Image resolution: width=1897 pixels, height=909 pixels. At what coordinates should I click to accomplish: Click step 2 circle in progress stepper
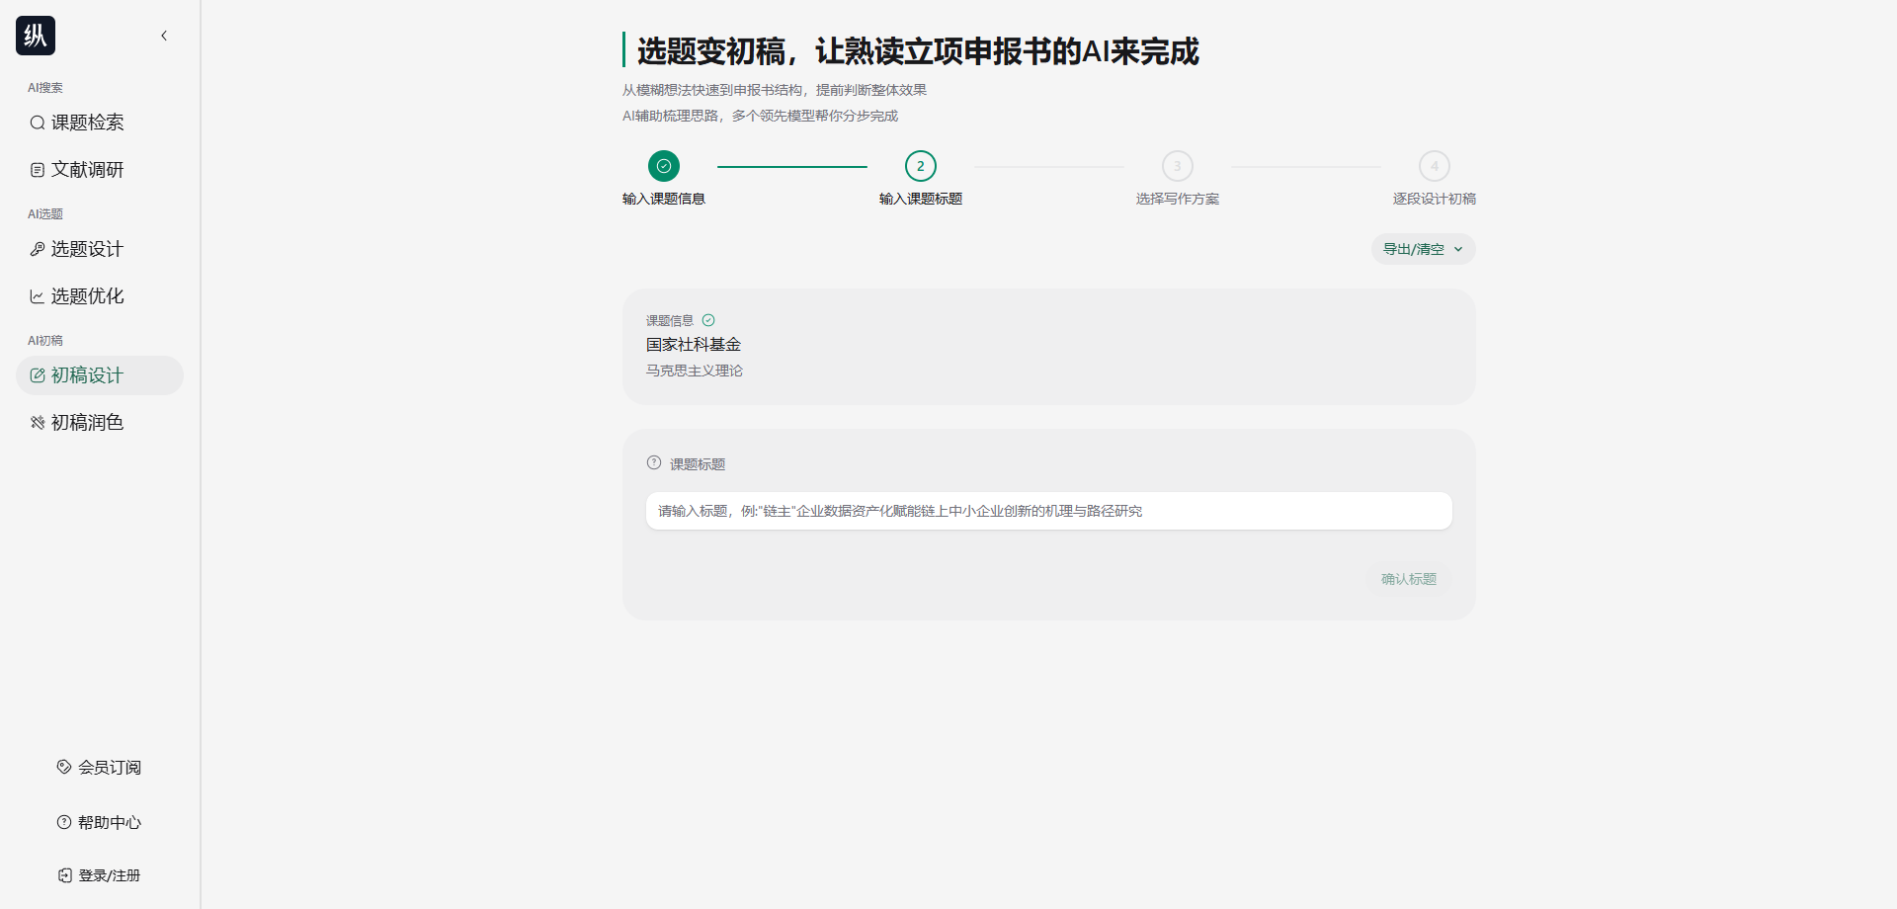(x=921, y=166)
